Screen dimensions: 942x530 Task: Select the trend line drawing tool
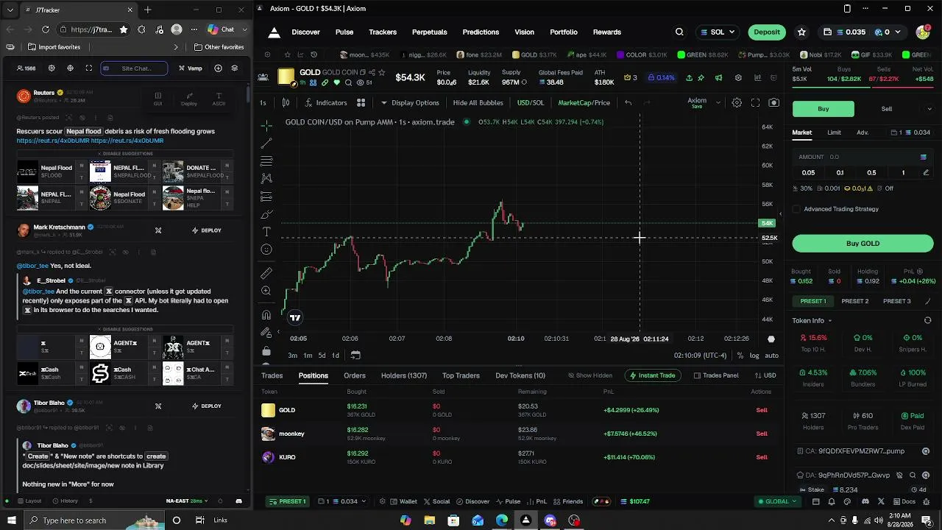click(x=266, y=143)
